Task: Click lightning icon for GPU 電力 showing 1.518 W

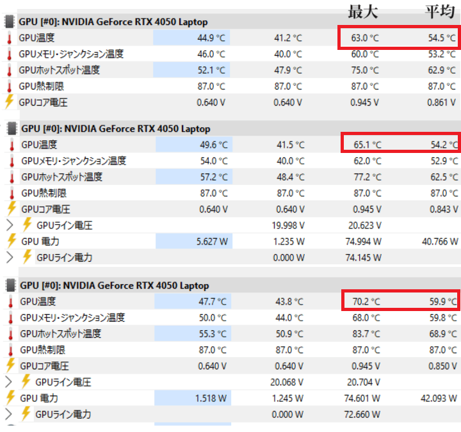Action: [x=10, y=397]
